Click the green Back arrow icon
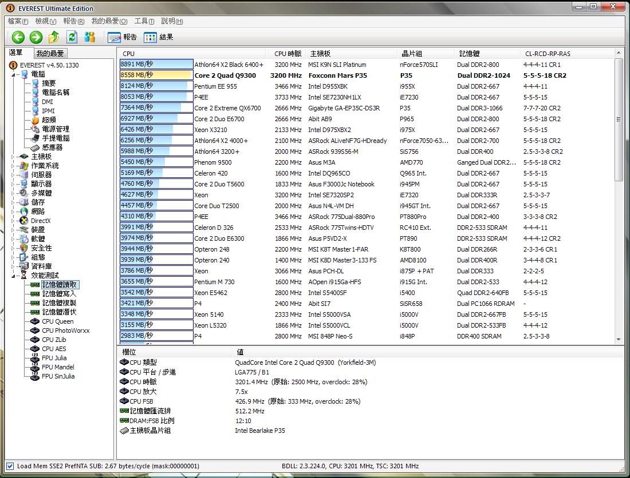The image size is (630, 478). pyautogui.click(x=18, y=37)
